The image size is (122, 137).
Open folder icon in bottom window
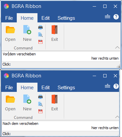(x=10, y=99)
